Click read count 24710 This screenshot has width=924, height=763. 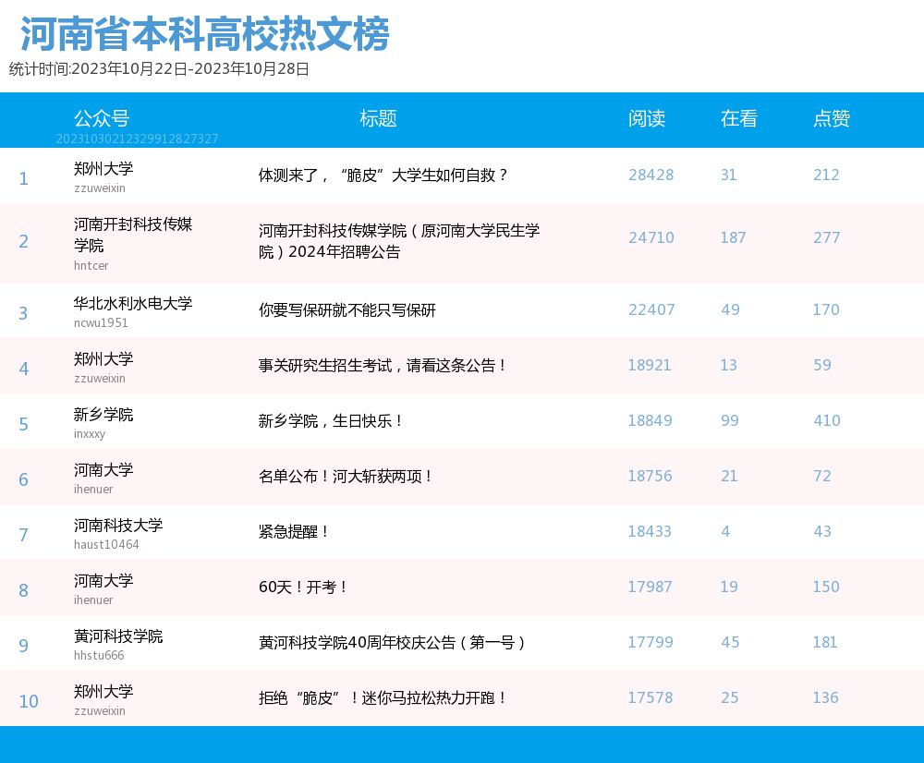coord(651,237)
